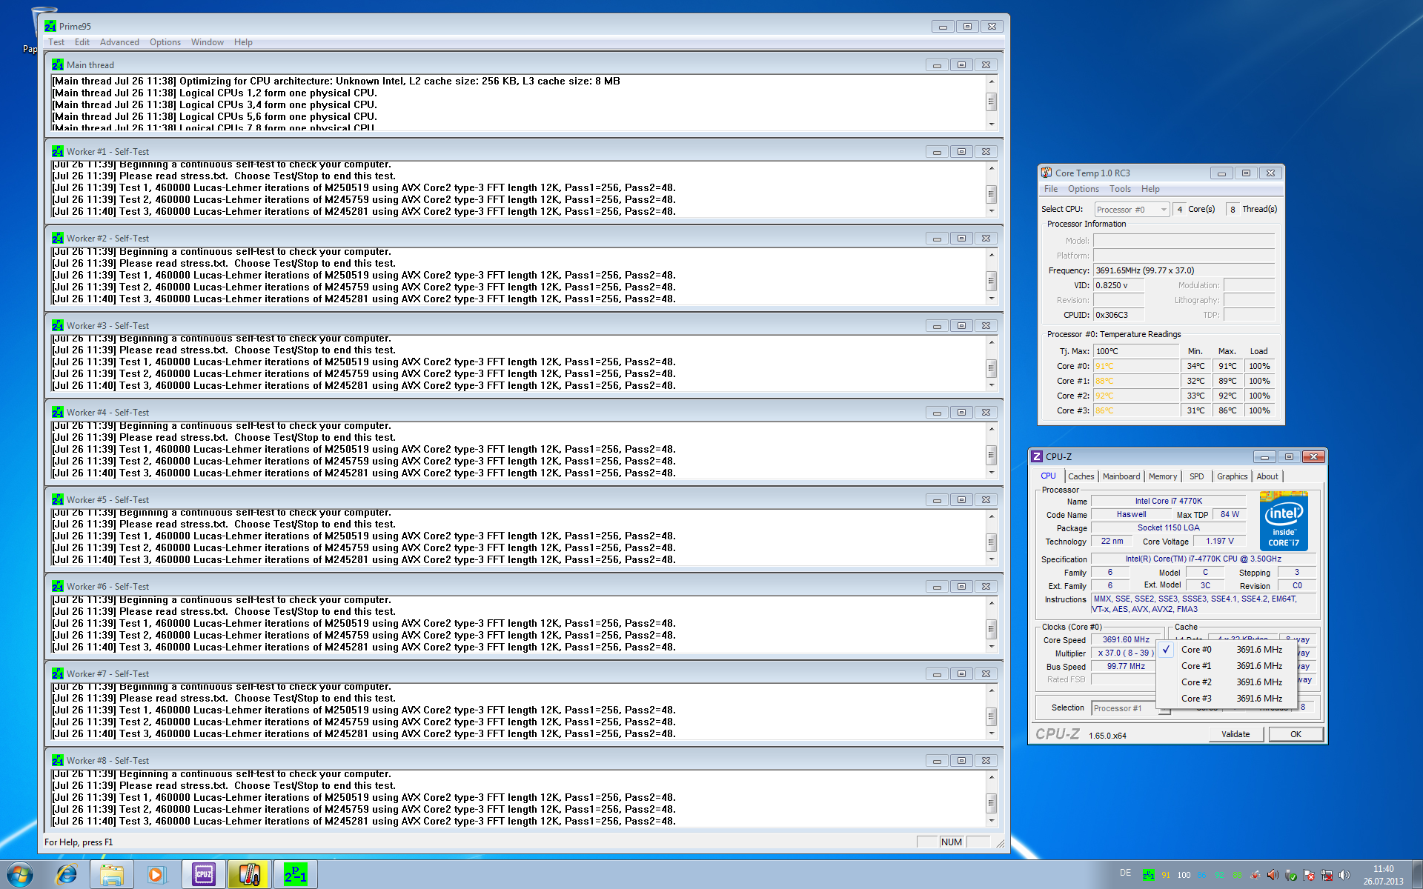1423x889 pixels.
Task: Click the Prime95 taskbar icon
Action: point(295,875)
